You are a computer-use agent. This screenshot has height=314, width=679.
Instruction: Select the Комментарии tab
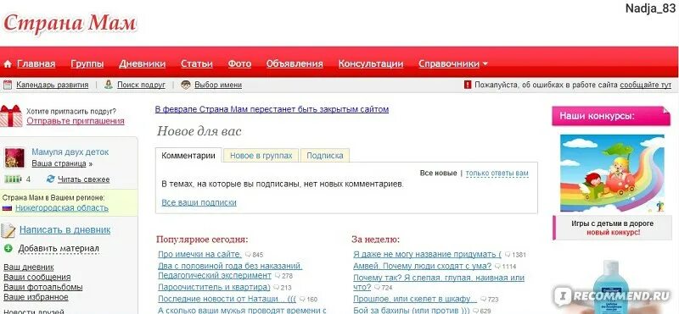coord(188,156)
